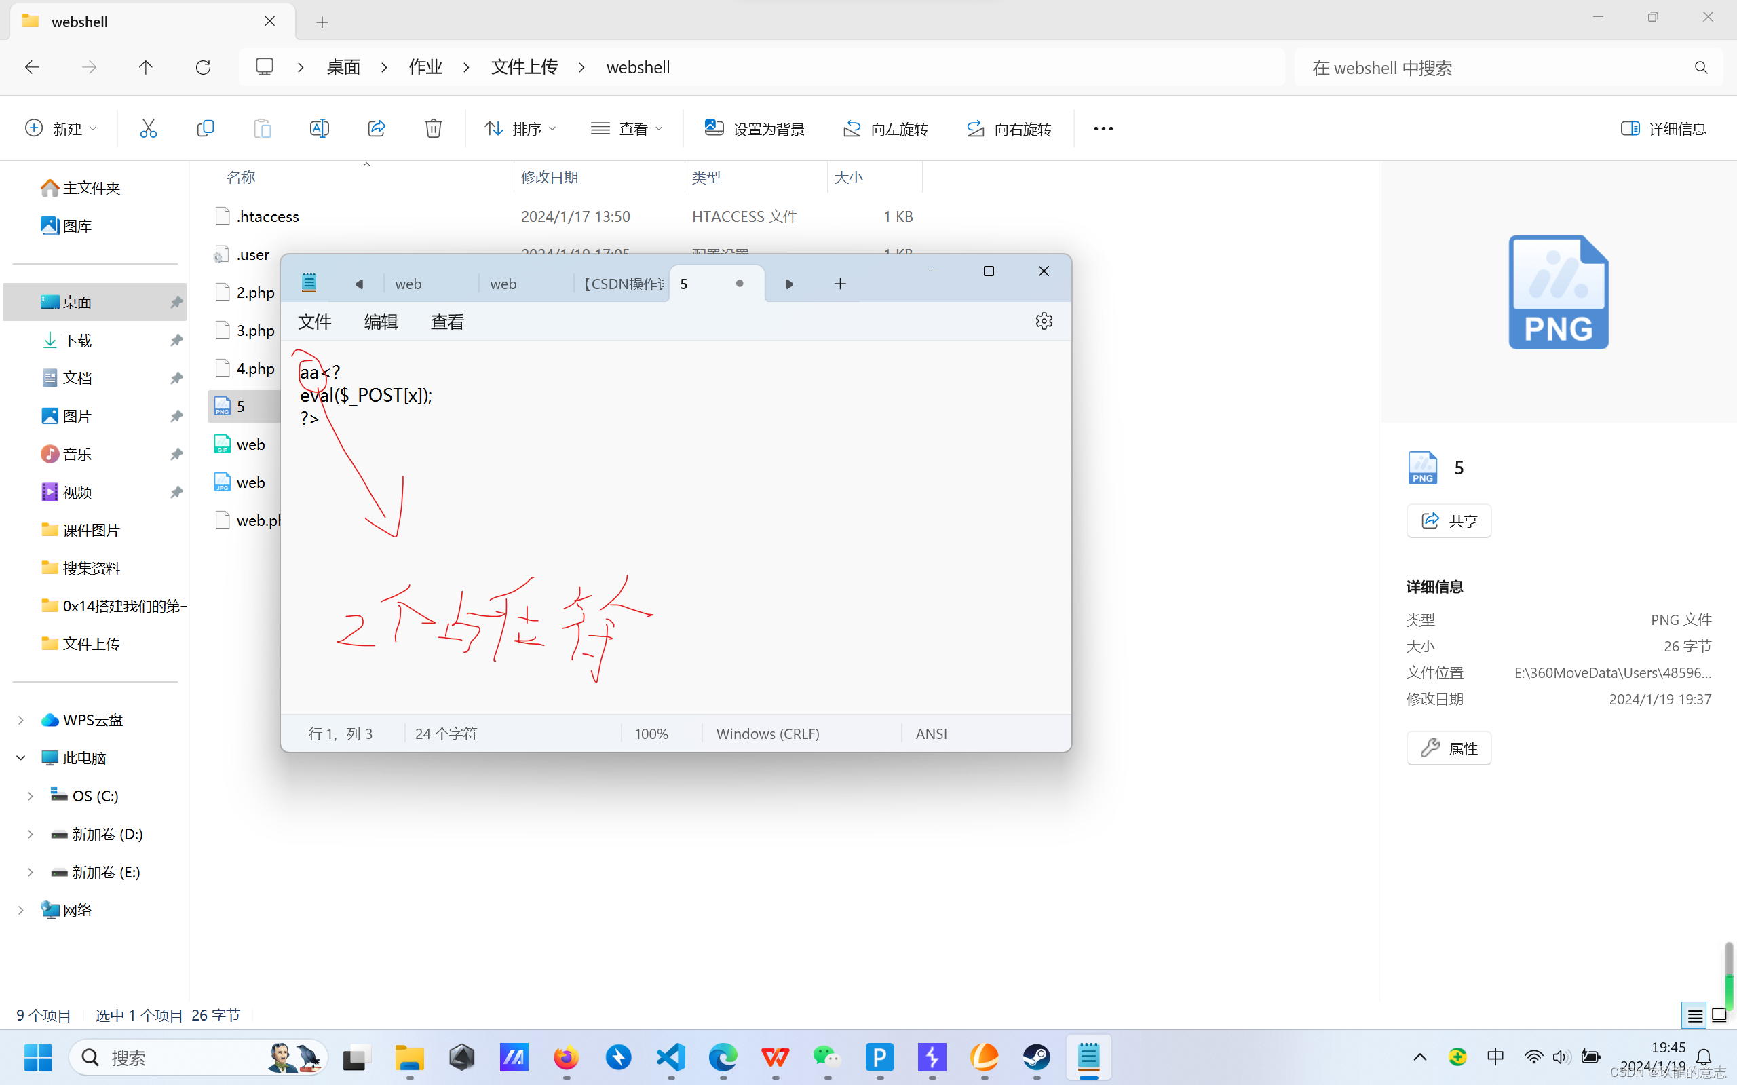Image resolution: width=1737 pixels, height=1085 pixels.
Task: Open the 查看 view dropdown in Explorer
Action: click(x=626, y=128)
